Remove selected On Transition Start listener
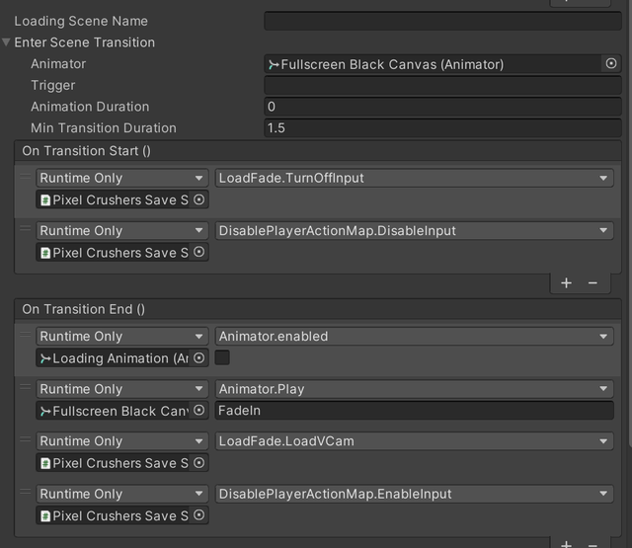 click(592, 282)
